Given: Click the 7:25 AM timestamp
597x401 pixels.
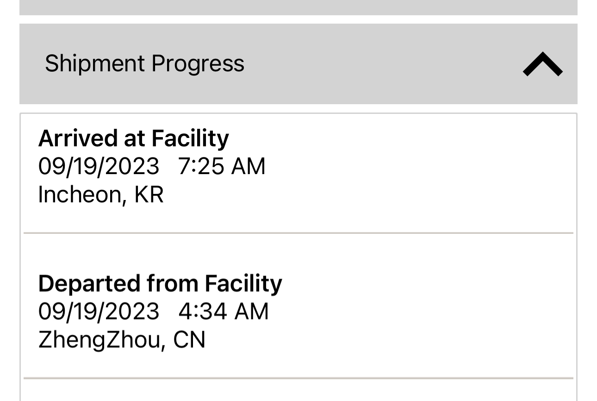Looking at the screenshot, I should [x=222, y=166].
